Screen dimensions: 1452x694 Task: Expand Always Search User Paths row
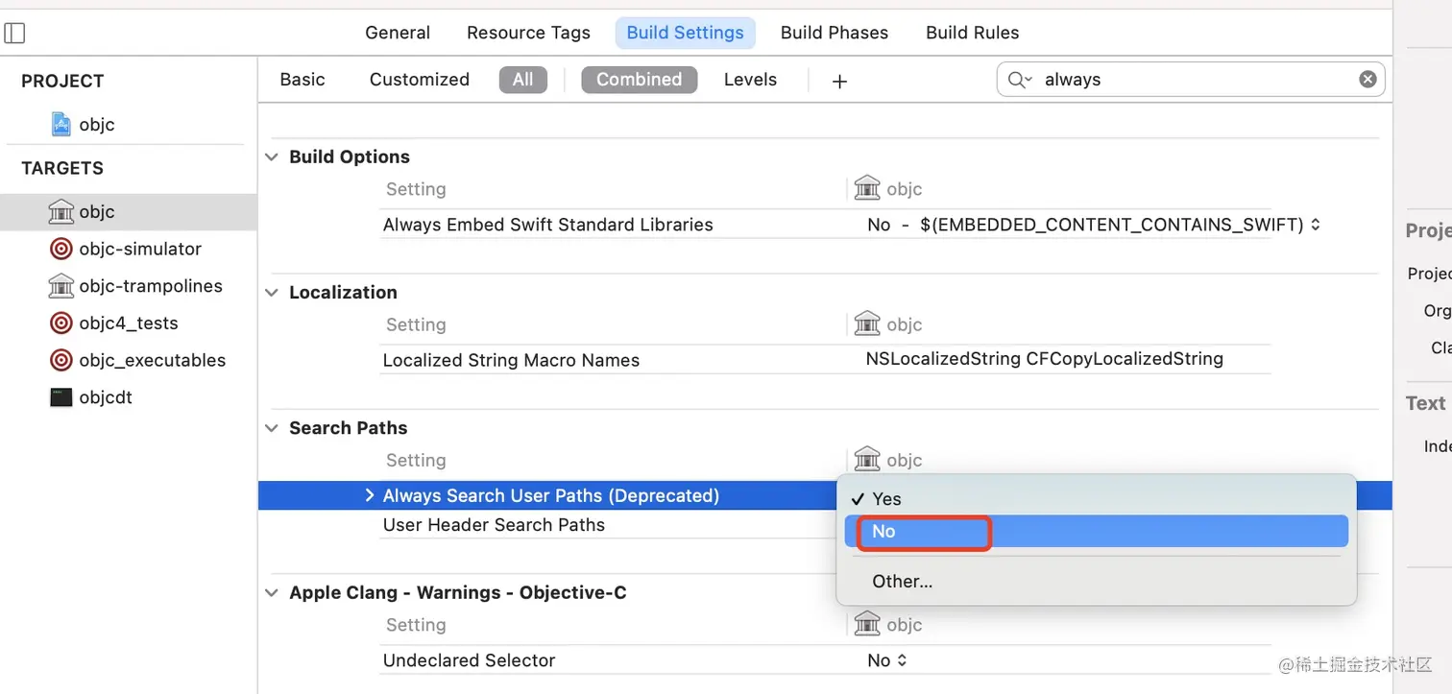click(370, 495)
